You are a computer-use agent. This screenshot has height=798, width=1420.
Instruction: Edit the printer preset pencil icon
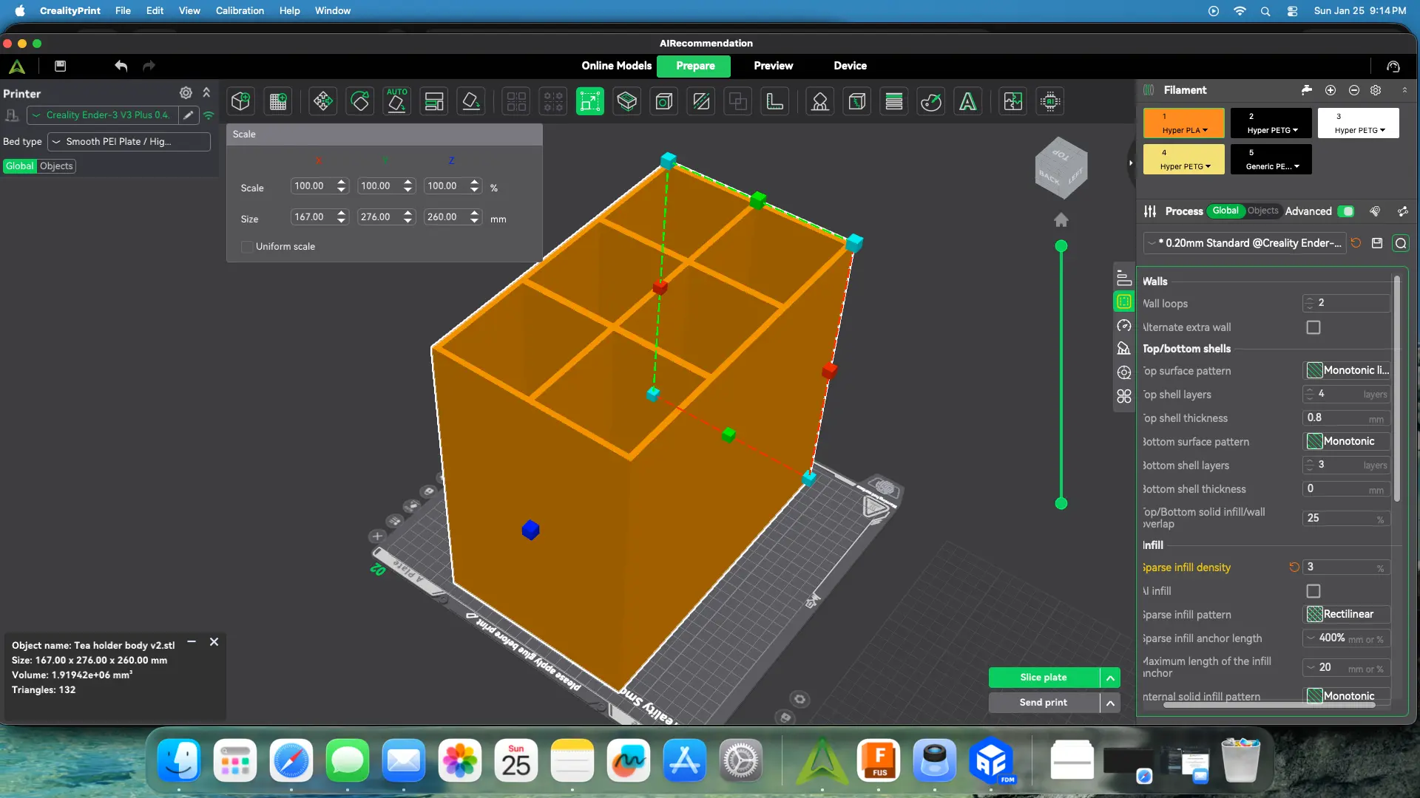coord(189,115)
